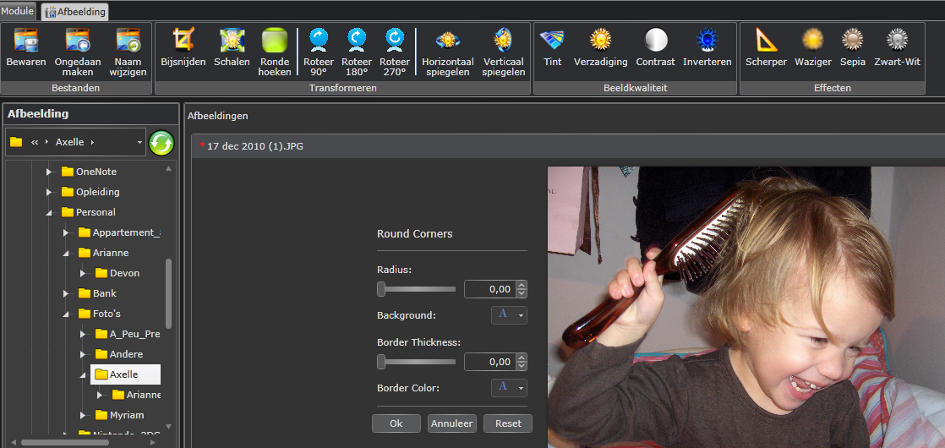Click the 17 dec 2010 (1).JPG title
This screenshot has width=945, height=448.
[255, 146]
